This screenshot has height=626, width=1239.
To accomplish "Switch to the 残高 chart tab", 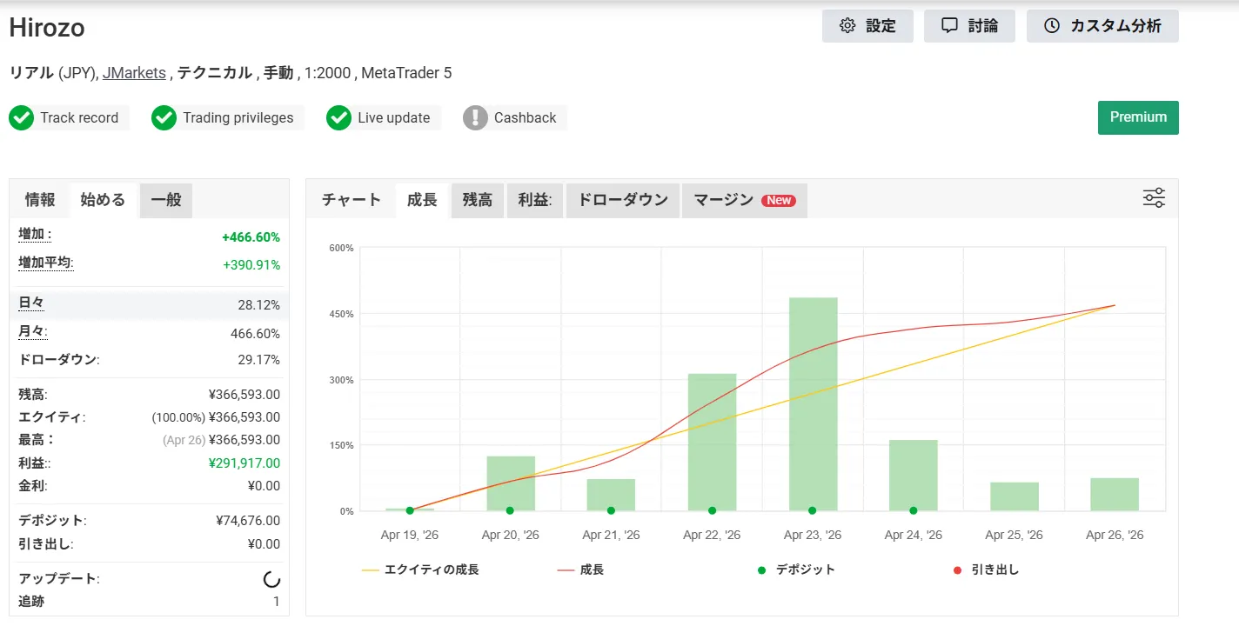I will 477,200.
